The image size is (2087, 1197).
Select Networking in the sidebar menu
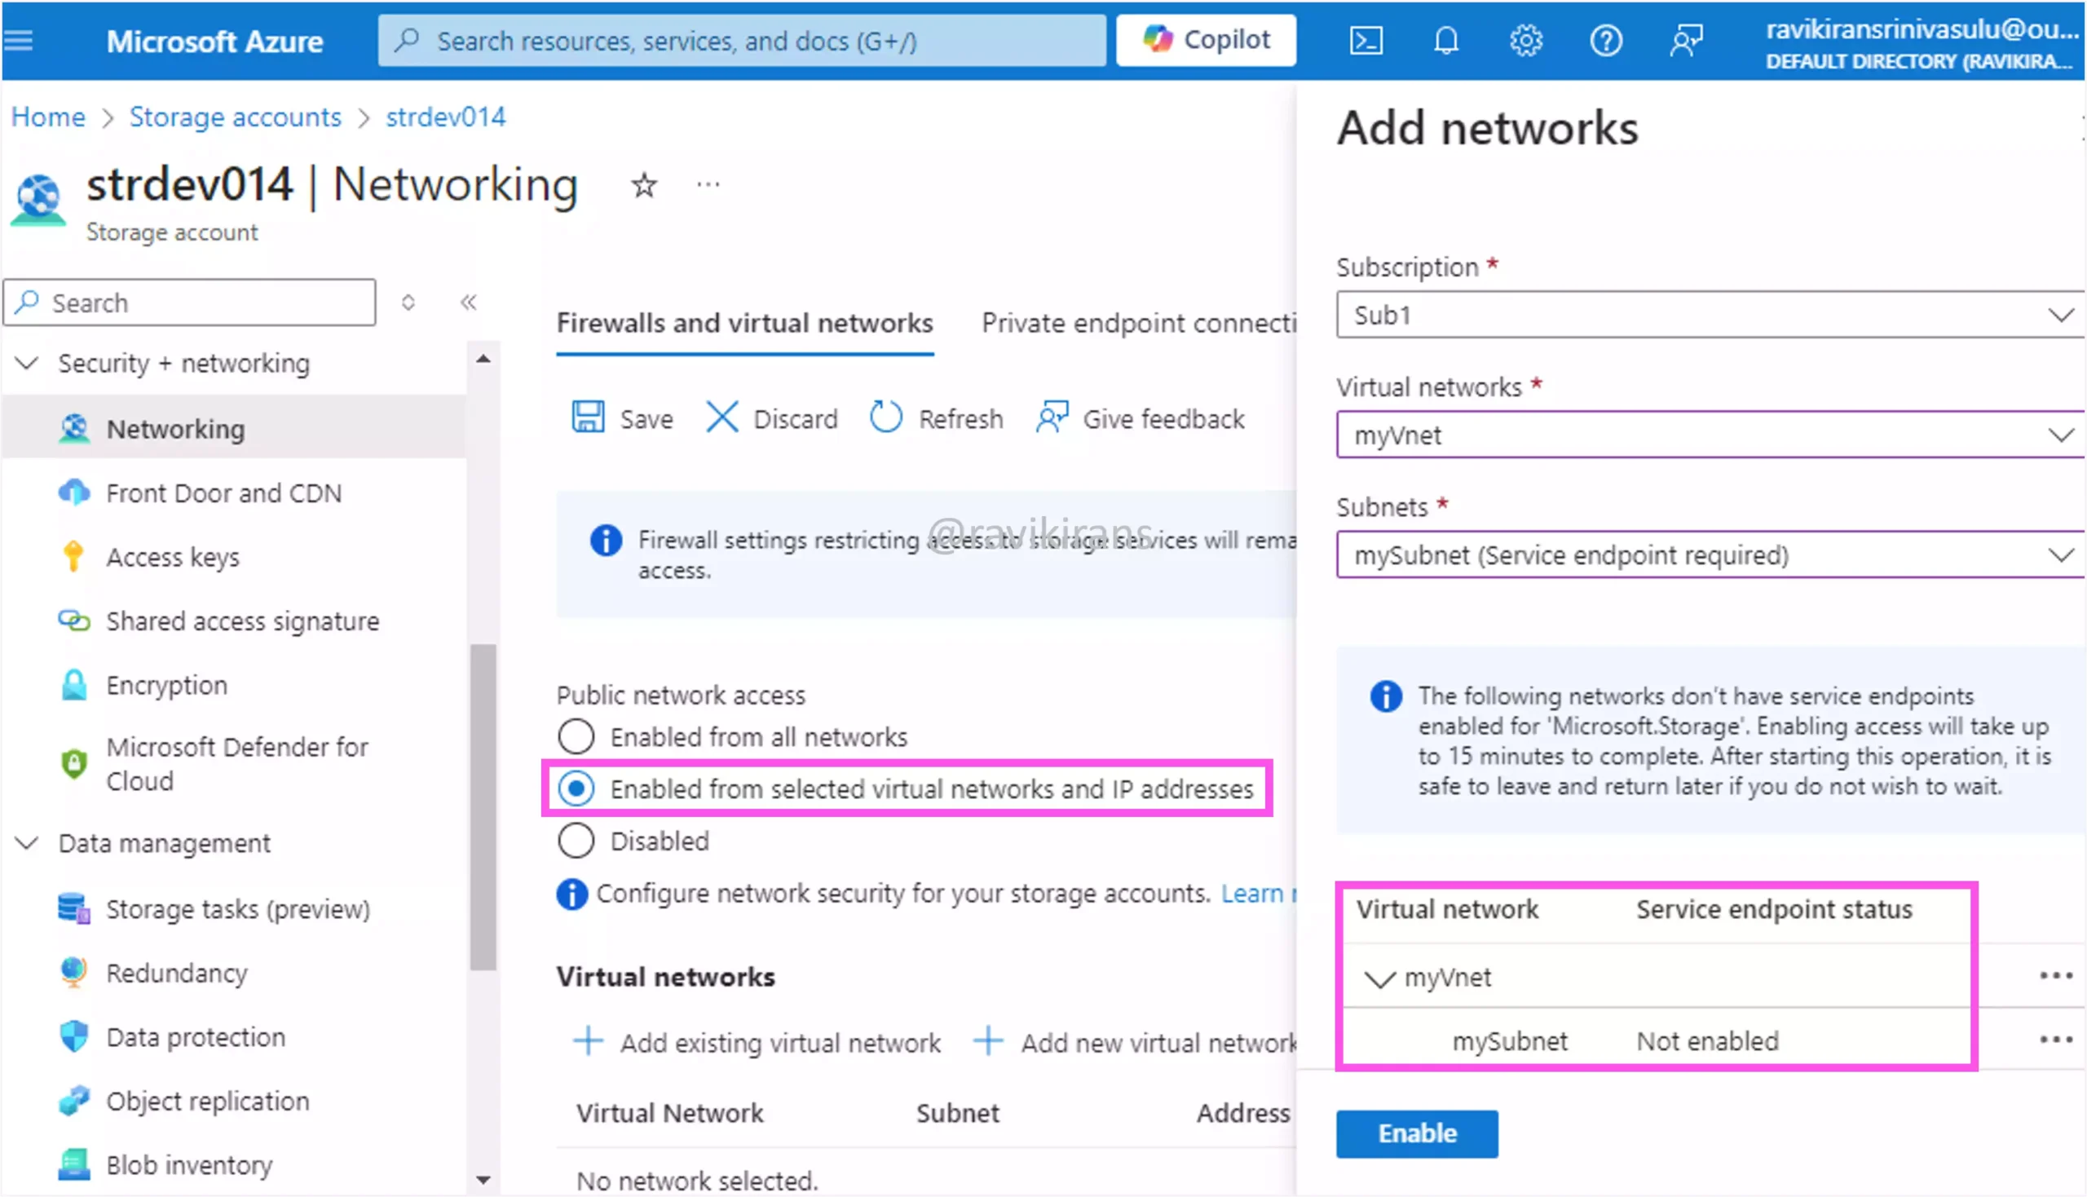(234, 428)
